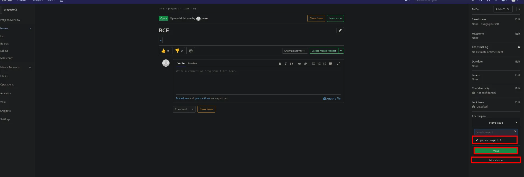Insert a table in the comment

[330, 64]
